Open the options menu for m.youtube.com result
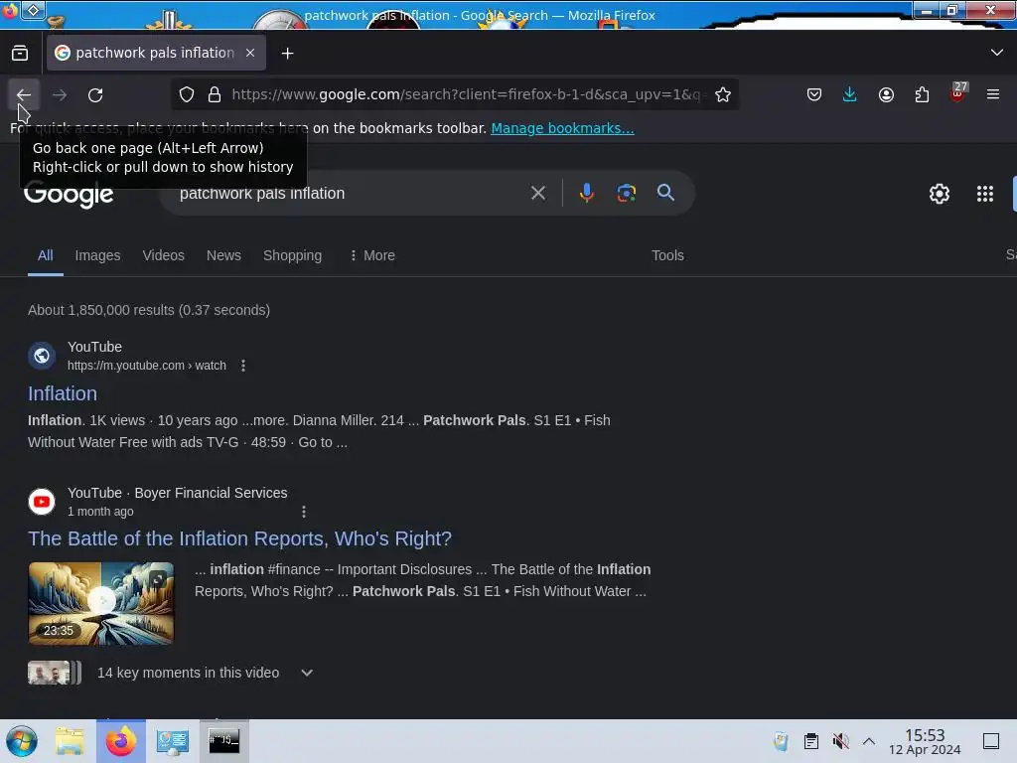 point(243,366)
